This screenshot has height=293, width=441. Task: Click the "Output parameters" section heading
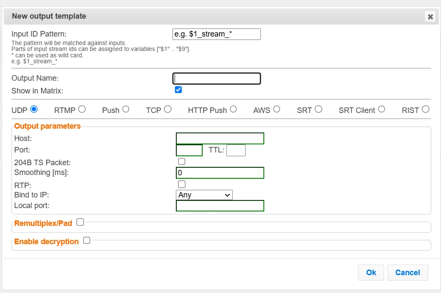[47, 126]
